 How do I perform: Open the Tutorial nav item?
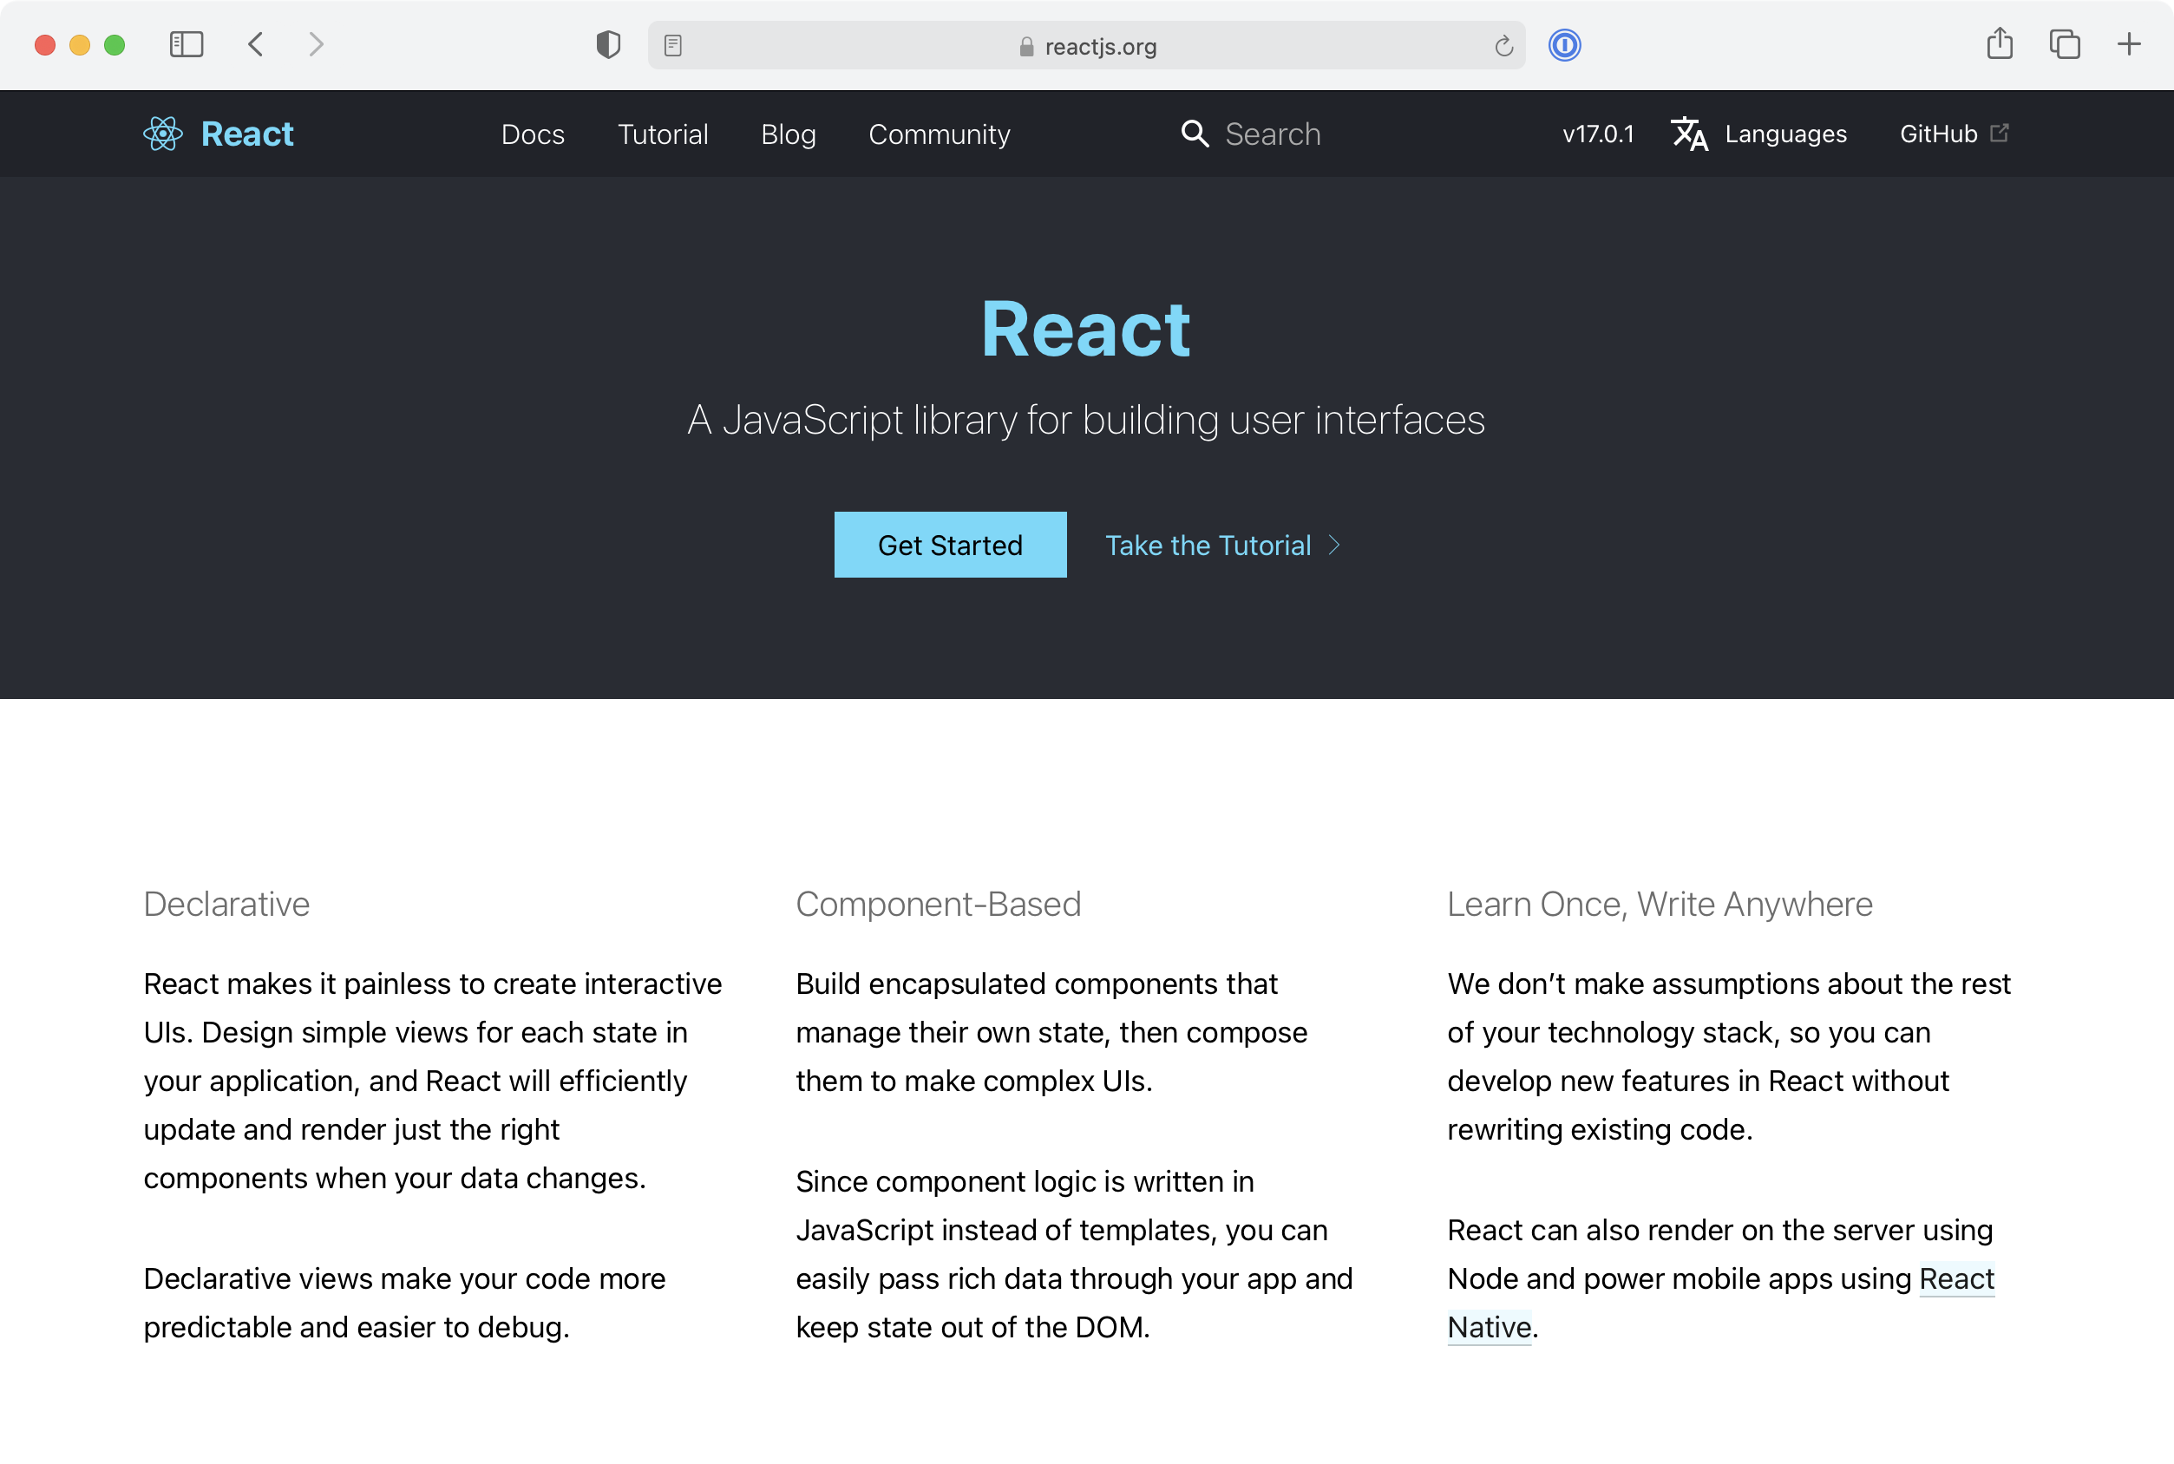663,134
